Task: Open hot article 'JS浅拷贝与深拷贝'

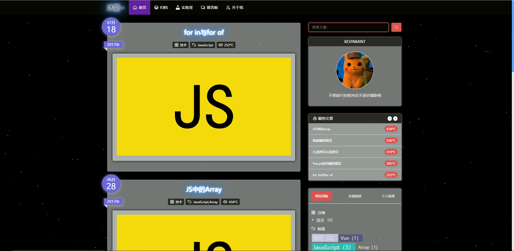Action: (x=325, y=152)
